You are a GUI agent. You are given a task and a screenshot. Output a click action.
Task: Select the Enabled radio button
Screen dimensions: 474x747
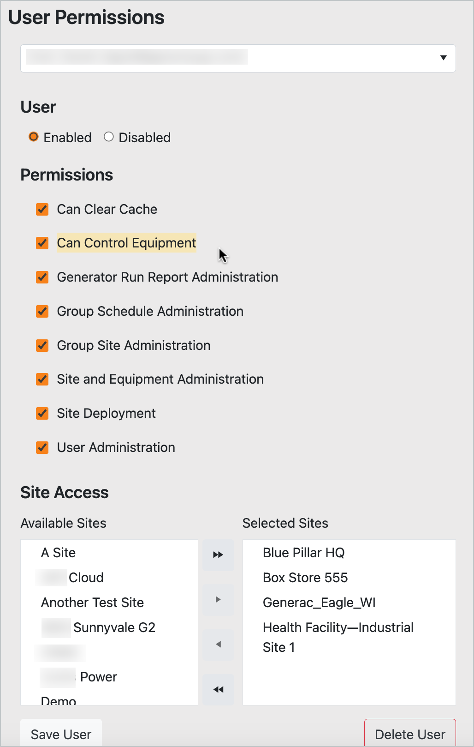pyautogui.click(x=34, y=137)
